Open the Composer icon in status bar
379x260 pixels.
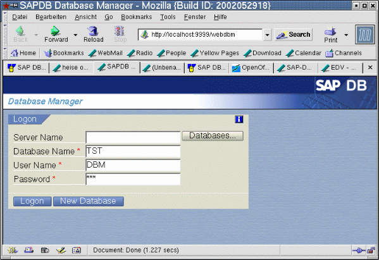[61, 251]
